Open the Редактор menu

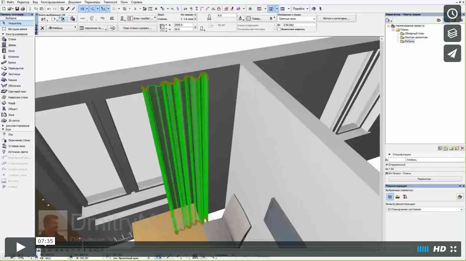pyautogui.click(x=23, y=2)
